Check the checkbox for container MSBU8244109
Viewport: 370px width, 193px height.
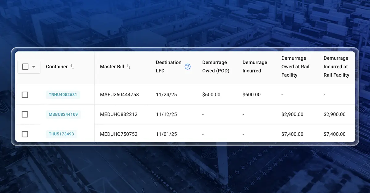(25, 114)
